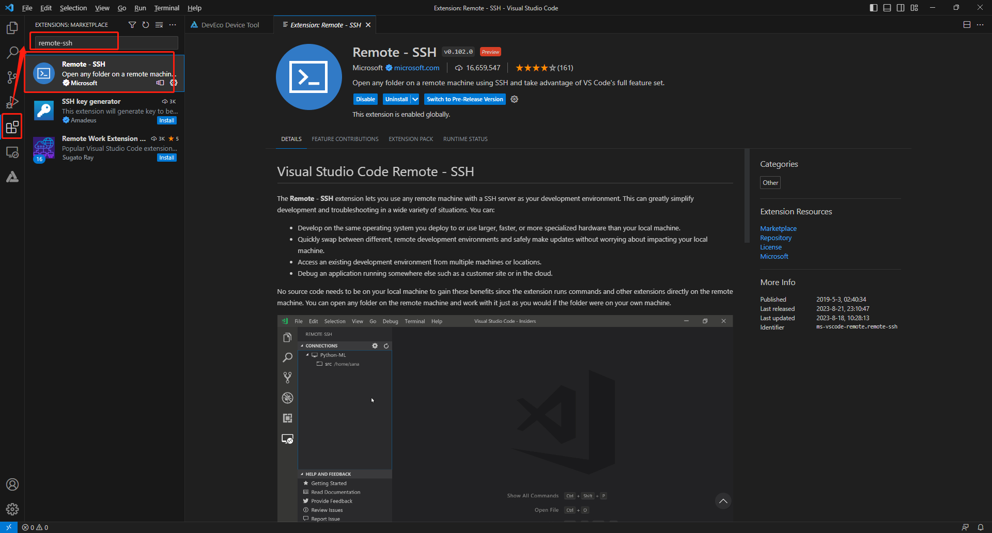Viewport: 992px width, 533px height.
Task: Open the License resource link
Action: [x=771, y=247]
